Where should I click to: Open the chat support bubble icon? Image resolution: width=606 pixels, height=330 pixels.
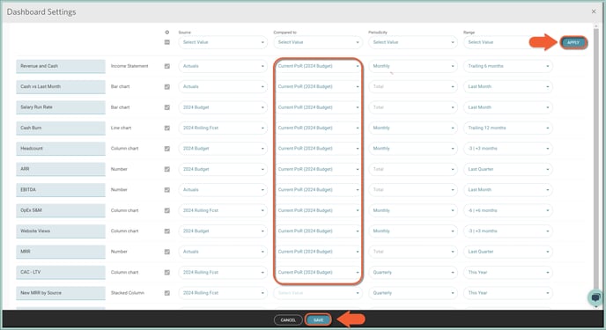[595, 297]
